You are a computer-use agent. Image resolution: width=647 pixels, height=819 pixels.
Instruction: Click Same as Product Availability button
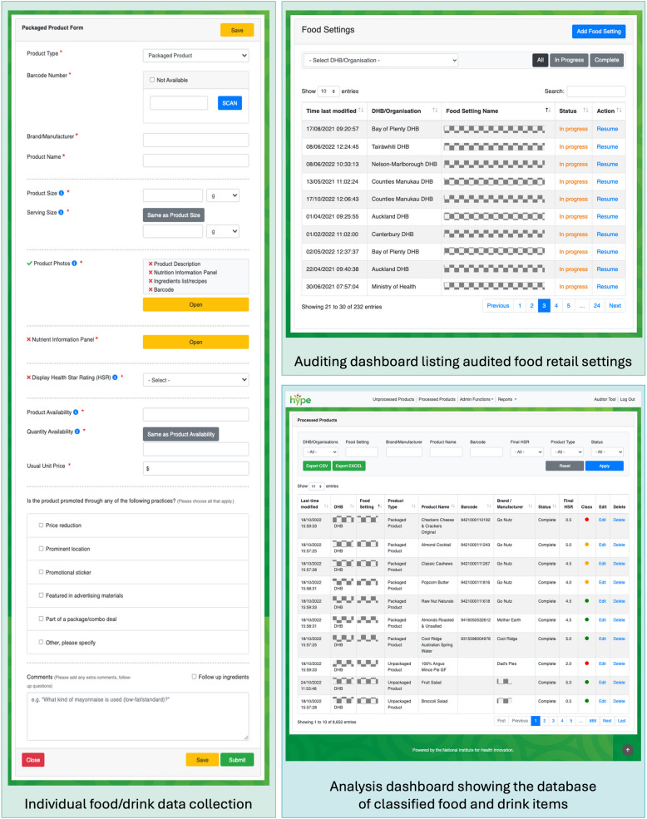click(180, 434)
